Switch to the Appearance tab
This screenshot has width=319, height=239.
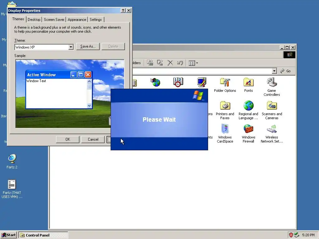point(77,20)
